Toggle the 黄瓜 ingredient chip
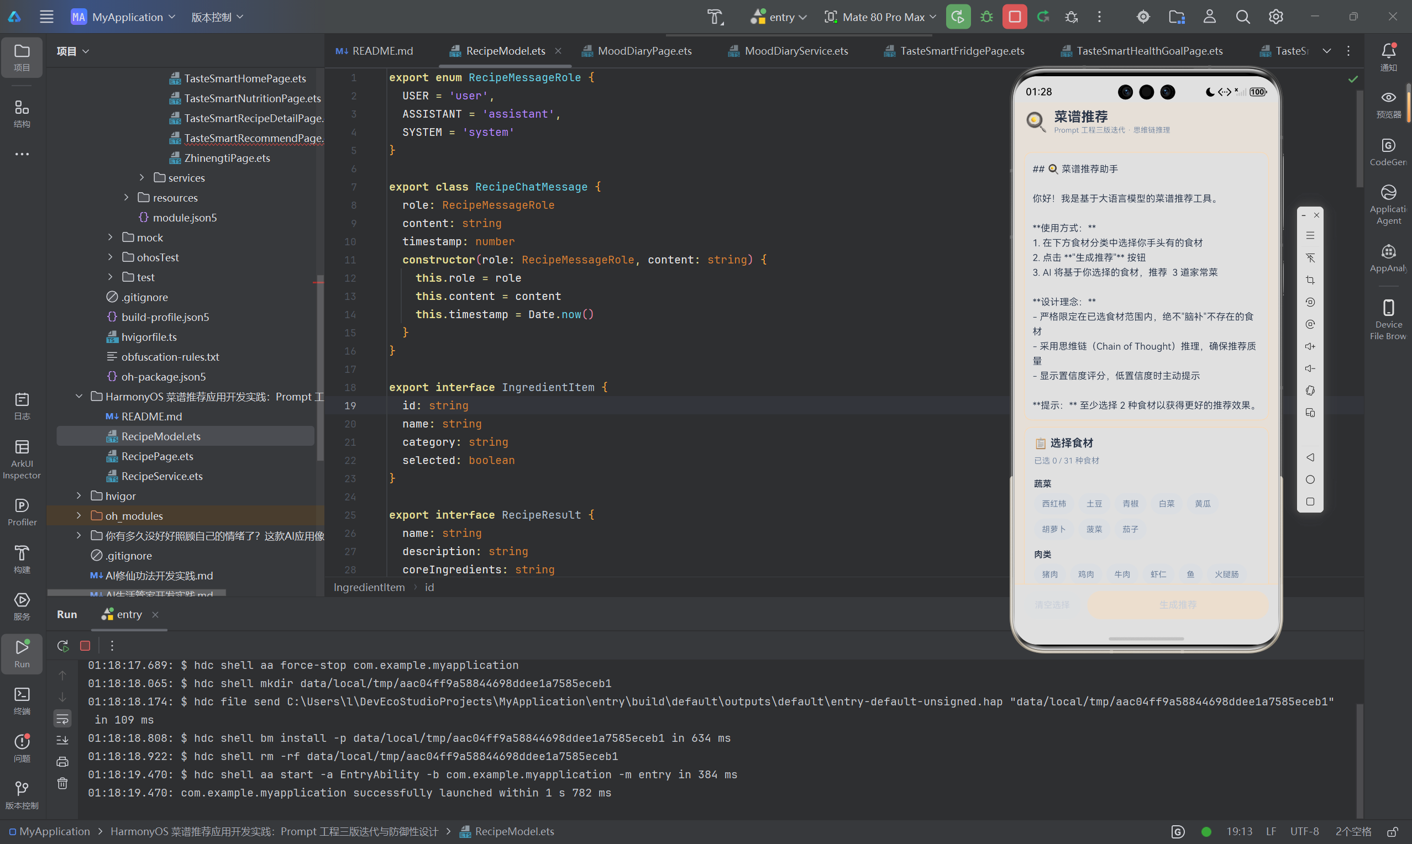Image resolution: width=1412 pixels, height=844 pixels. (1203, 503)
